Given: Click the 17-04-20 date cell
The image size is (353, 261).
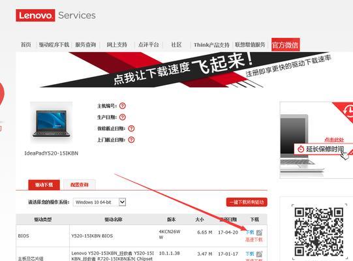Looking at the screenshot, I should coord(228,232).
